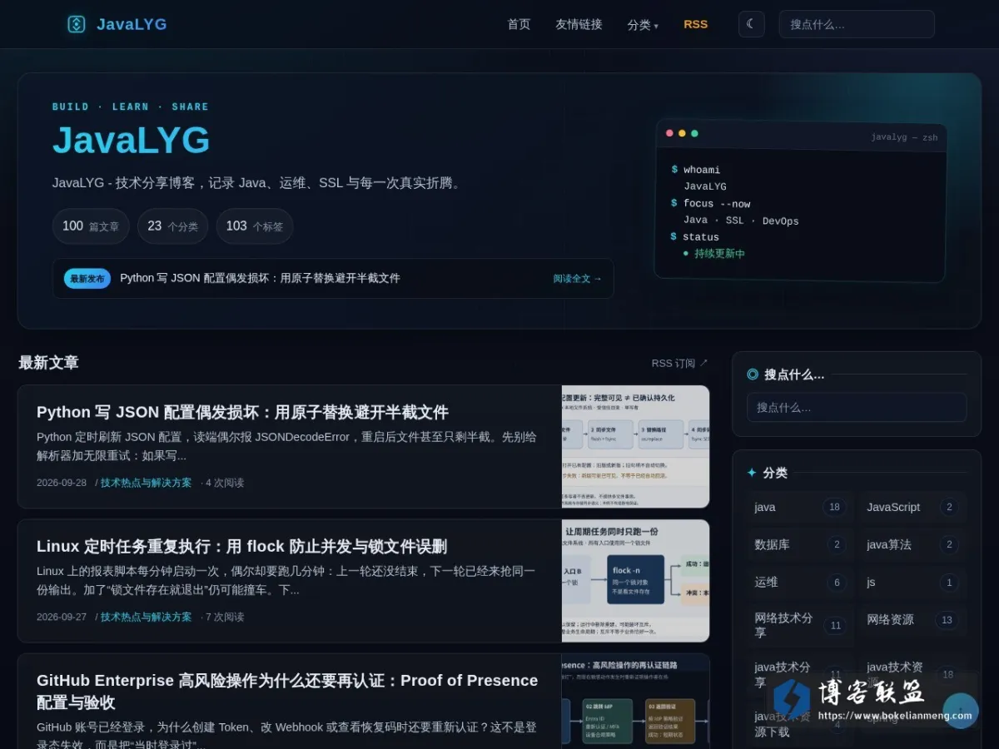This screenshot has height=749, width=999.
Task: Select the 网络资源 category
Action: (x=912, y=619)
